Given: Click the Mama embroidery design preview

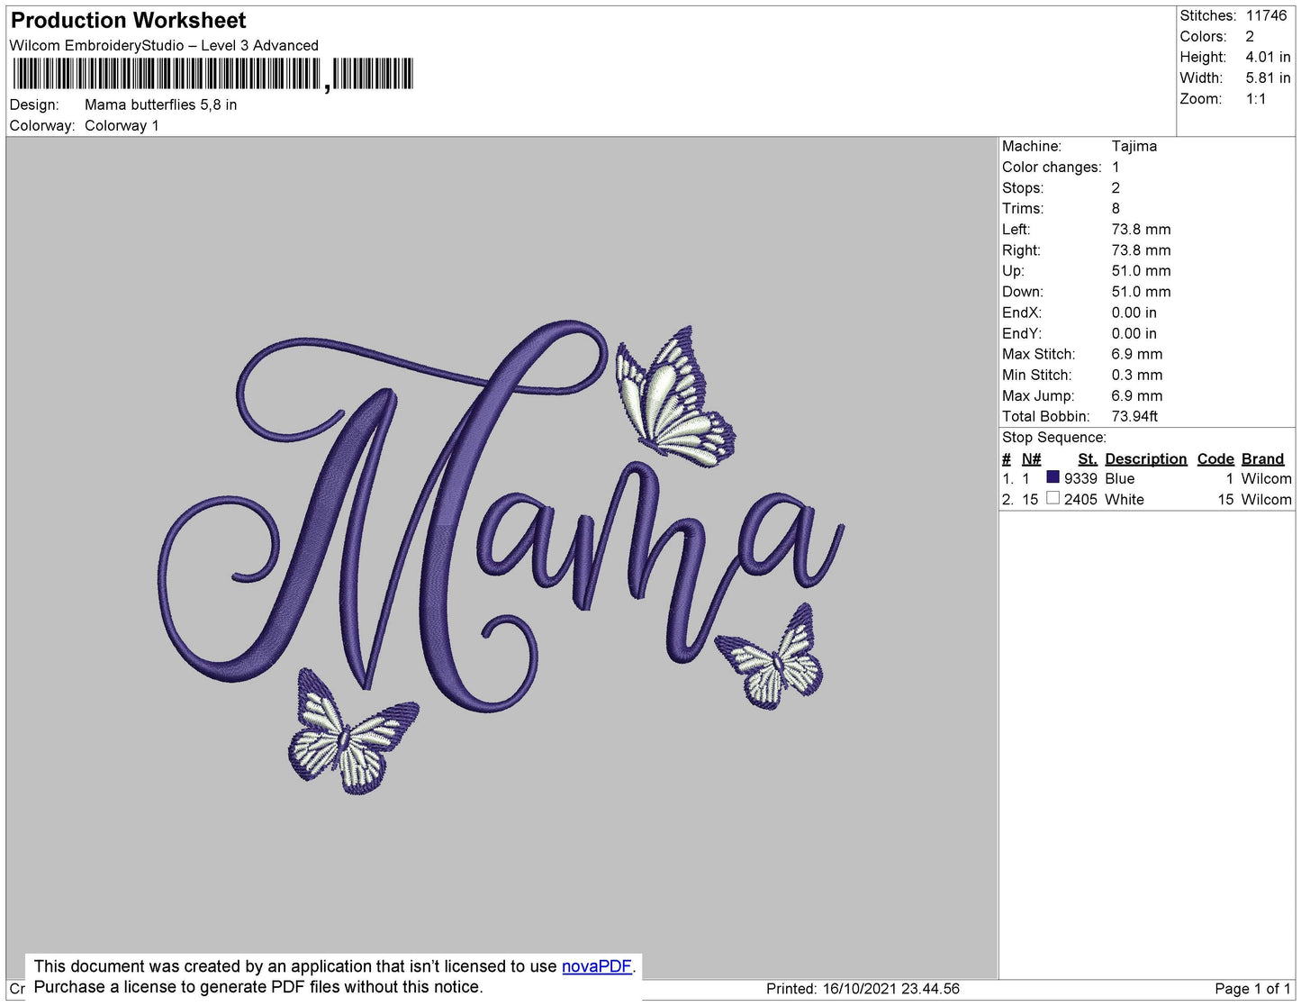Looking at the screenshot, I should tap(501, 557).
